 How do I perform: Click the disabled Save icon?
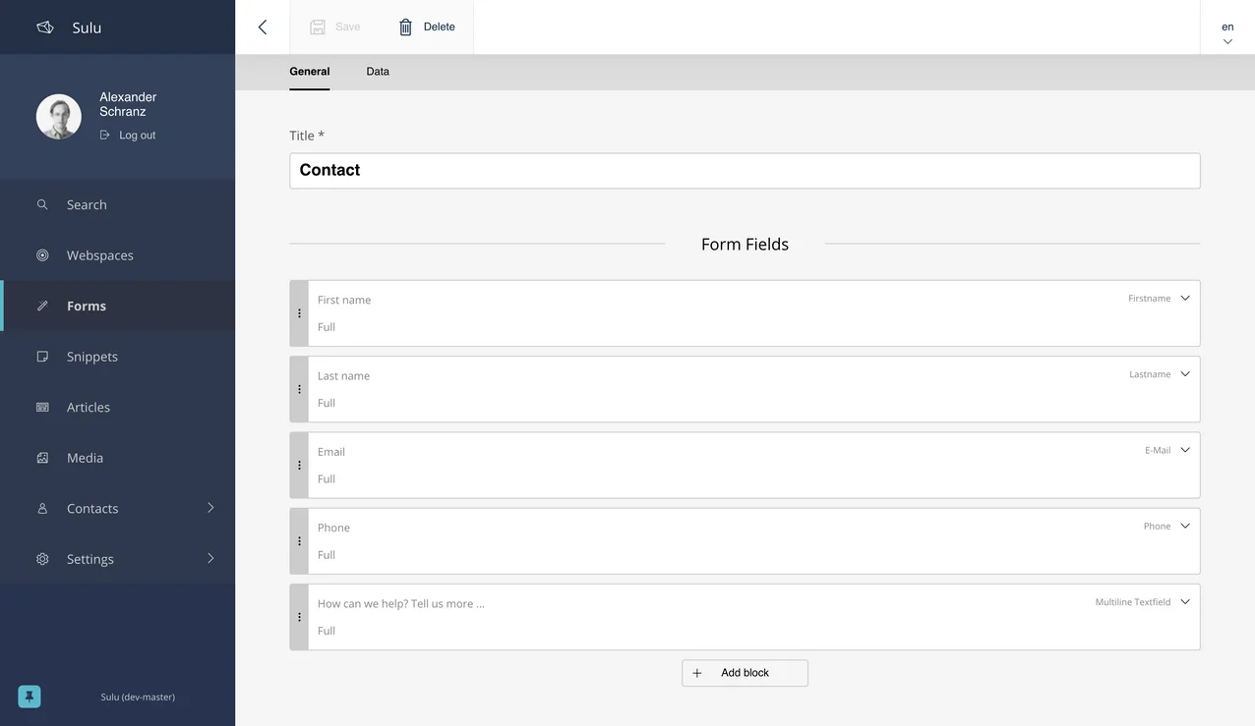pos(316,27)
